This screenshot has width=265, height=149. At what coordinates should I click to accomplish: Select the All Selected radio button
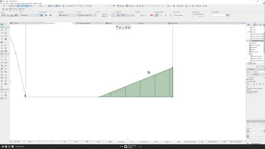click(247, 79)
